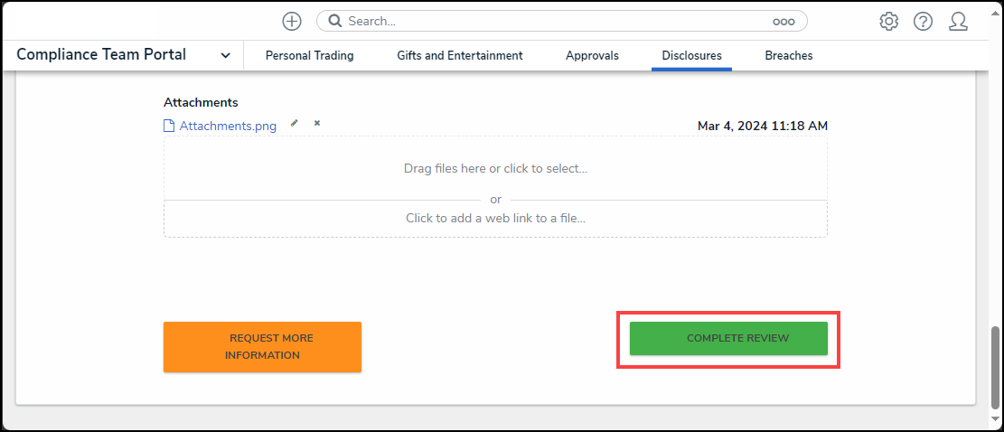This screenshot has width=1004, height=432.
Task: Open the user profile icon
Action: click(958, 21)
